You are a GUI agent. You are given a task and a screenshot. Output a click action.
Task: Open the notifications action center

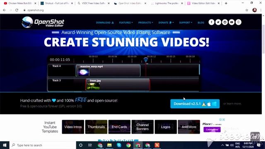click(x=258, y=145)
